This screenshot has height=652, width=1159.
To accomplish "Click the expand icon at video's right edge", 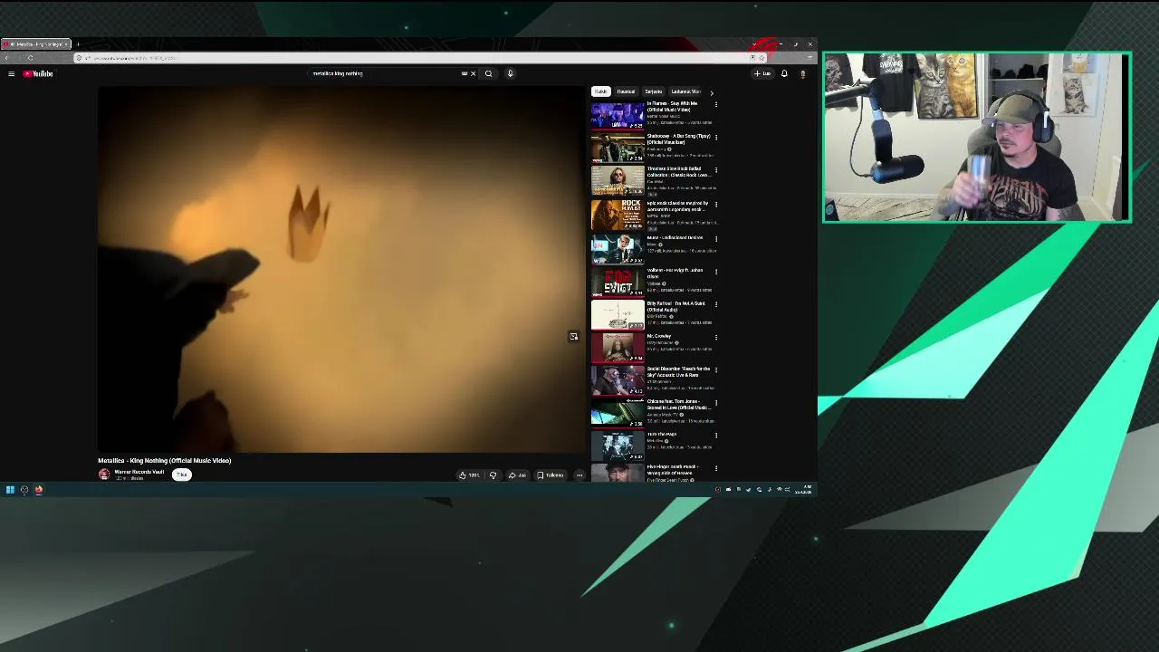I will pos(573,337).
